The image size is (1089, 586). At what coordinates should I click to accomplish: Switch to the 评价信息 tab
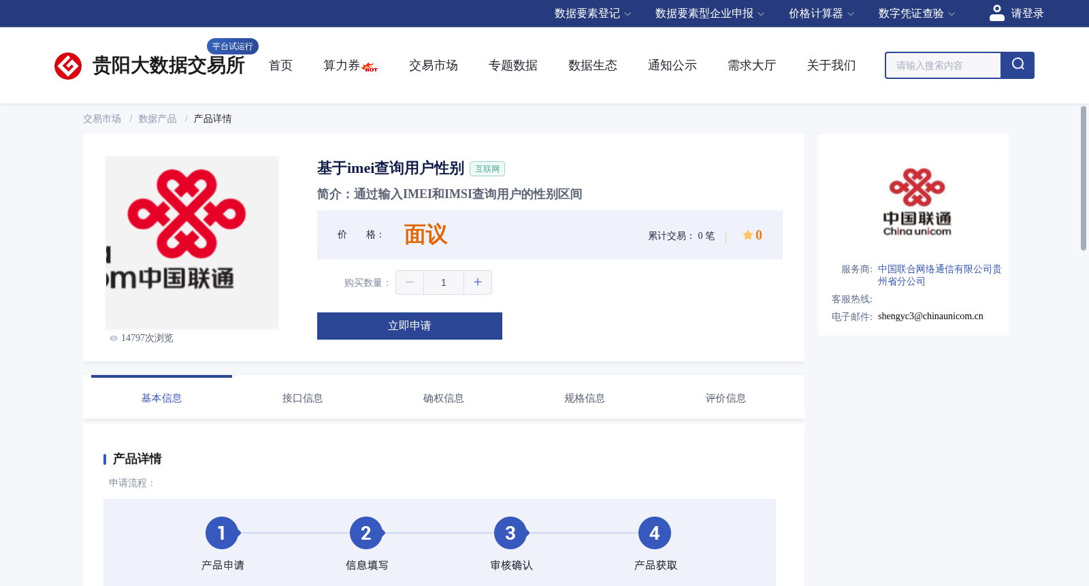[726, 398]
